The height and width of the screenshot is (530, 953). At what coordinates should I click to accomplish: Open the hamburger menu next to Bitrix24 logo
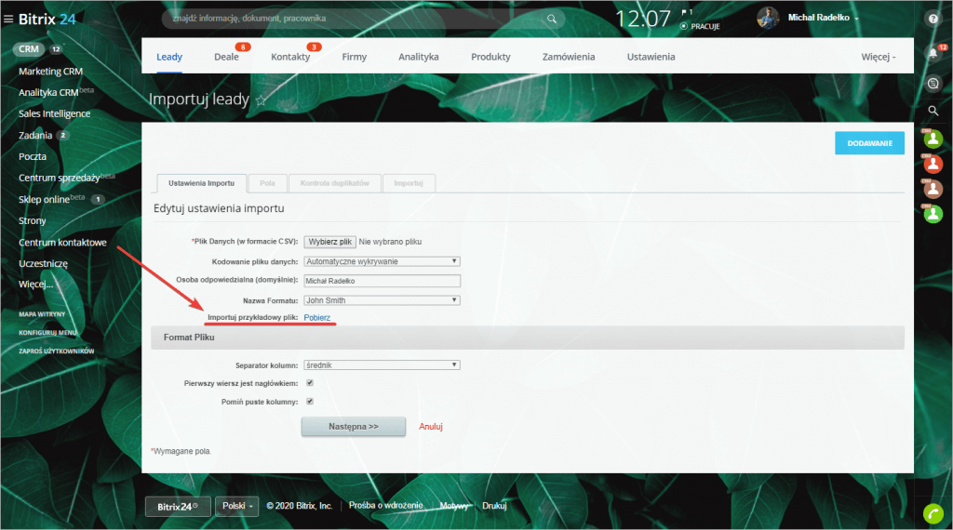point(8,19)
